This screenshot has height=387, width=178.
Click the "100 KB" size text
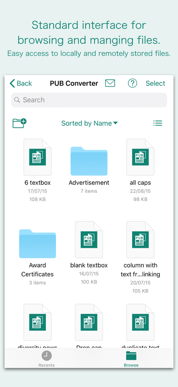(x=89, y=282)
